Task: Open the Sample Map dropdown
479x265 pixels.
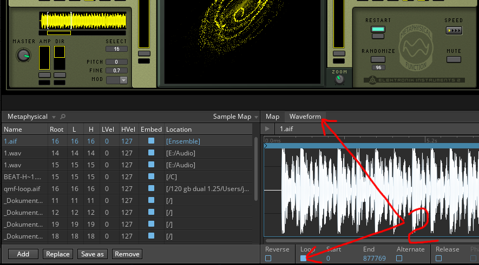Action: click(235, 117)
